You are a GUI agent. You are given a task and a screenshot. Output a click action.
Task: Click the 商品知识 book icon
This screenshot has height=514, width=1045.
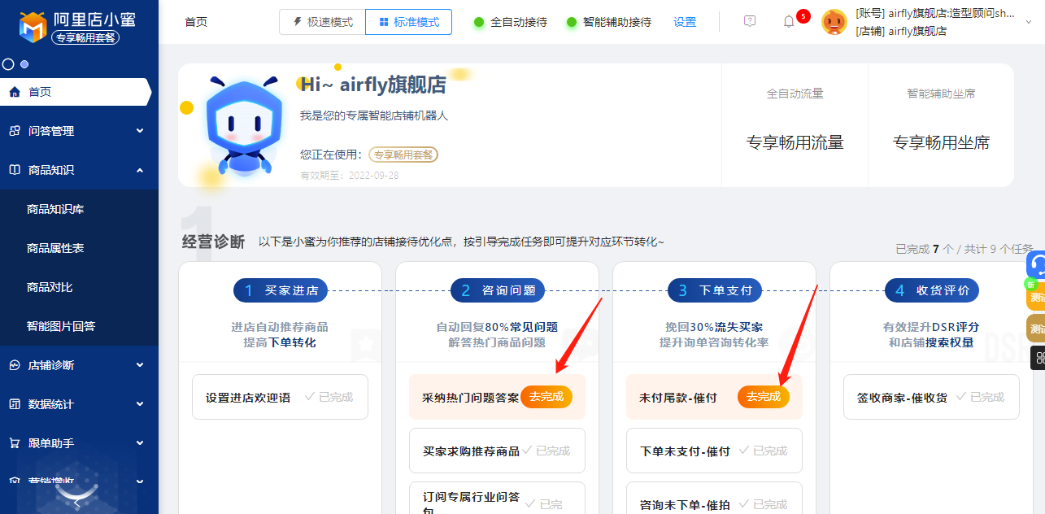(15, 170)
